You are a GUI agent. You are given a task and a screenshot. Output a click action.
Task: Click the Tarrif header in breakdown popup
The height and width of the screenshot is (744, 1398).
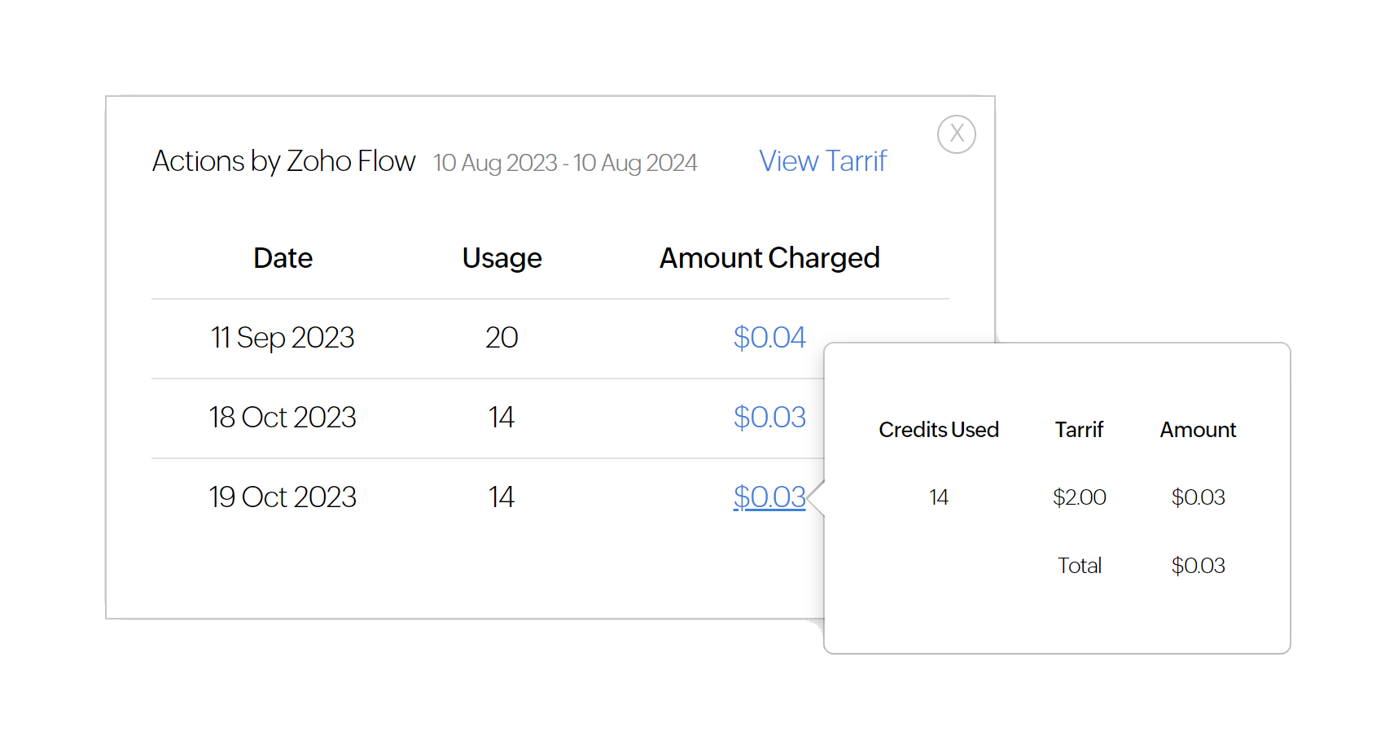(x=1079, y=430)
